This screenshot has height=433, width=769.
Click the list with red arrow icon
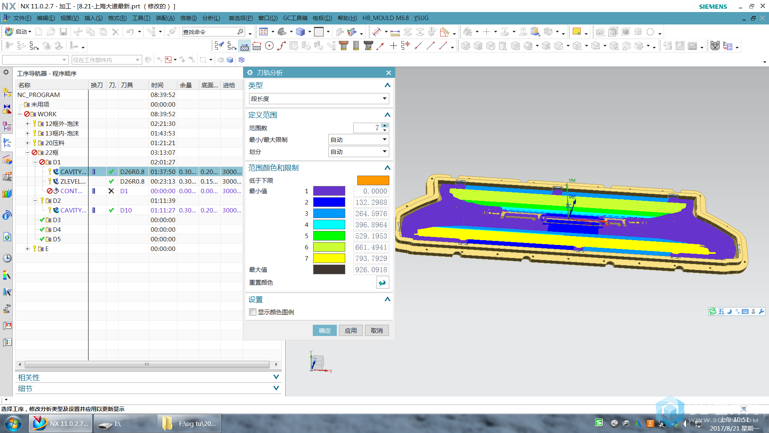(728, 47)
